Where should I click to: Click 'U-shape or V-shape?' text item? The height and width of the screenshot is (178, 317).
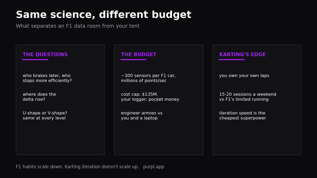(45, 116)
